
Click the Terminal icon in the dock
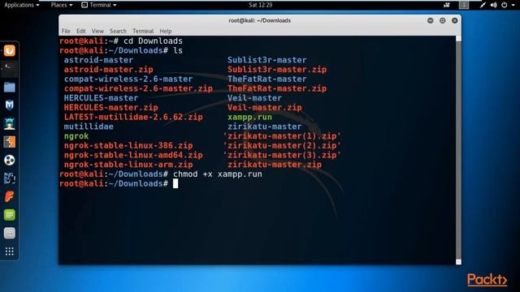(x=9, y=69)
